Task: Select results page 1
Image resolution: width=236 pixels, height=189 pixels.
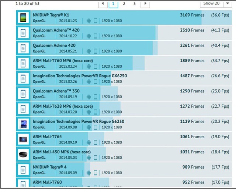Action: click(x=113, y=4)
